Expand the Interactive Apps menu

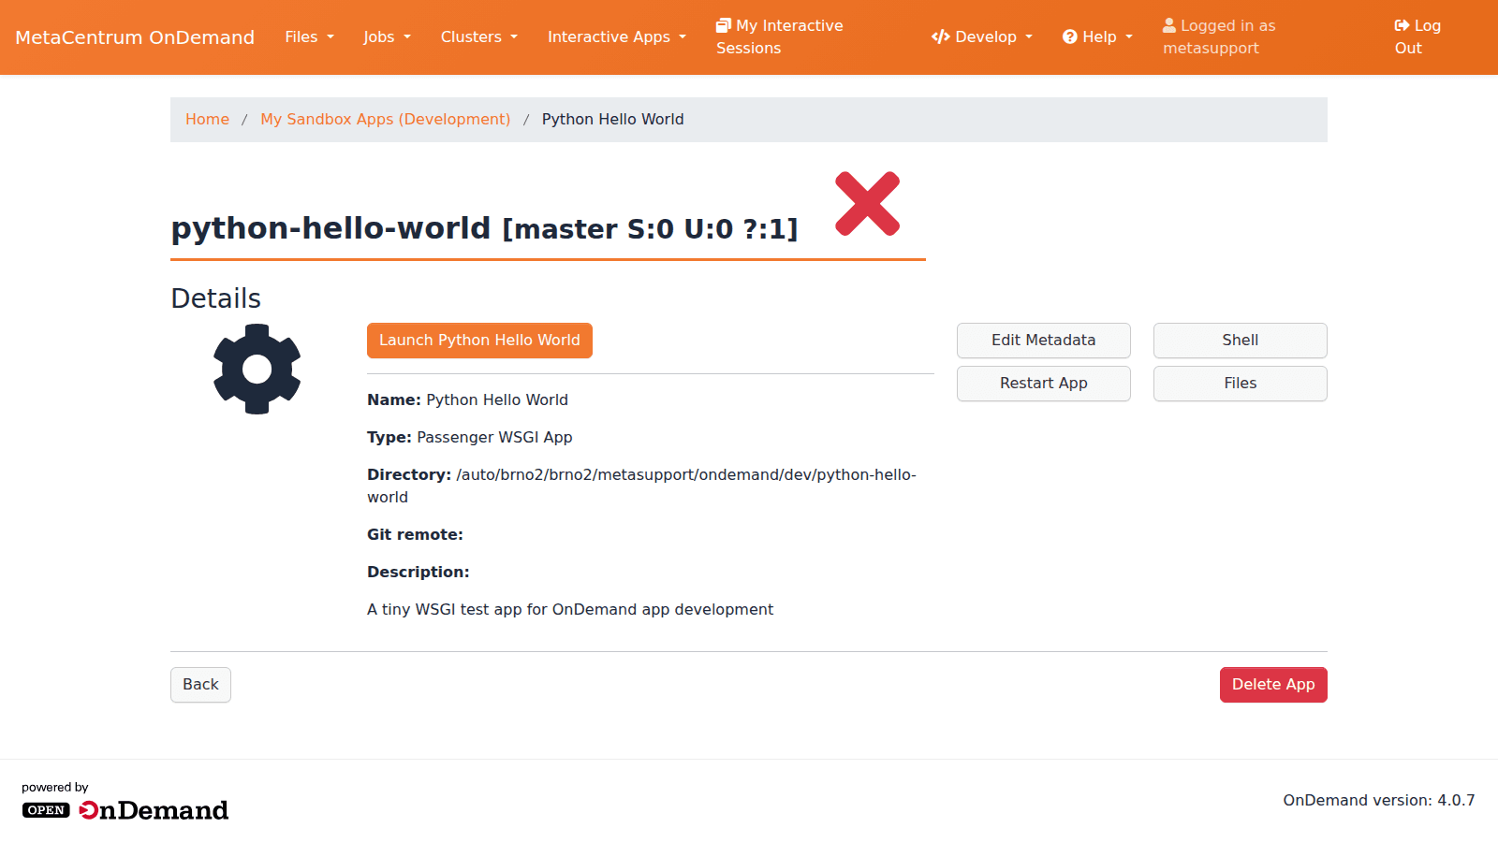point(616,36)
